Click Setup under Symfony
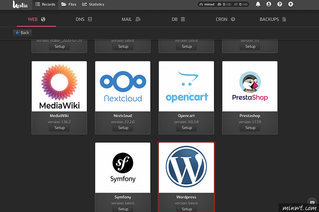 point(123,209)
